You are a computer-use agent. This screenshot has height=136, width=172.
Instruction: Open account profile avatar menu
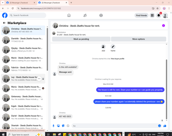165,15
